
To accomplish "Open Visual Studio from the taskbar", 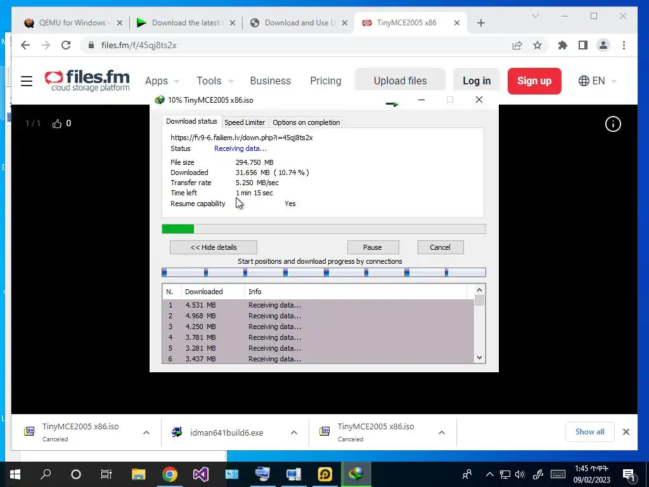I will 201,474.
